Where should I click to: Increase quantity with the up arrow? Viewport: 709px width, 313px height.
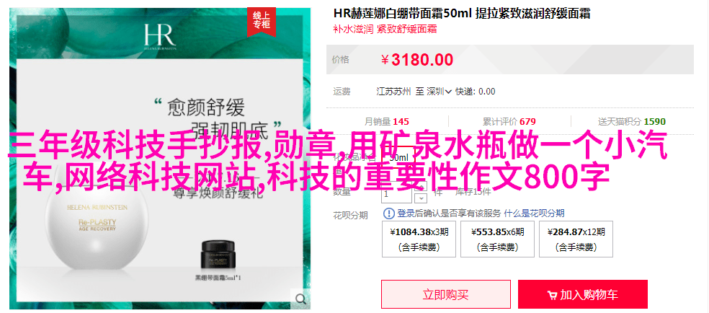(422, 186)
